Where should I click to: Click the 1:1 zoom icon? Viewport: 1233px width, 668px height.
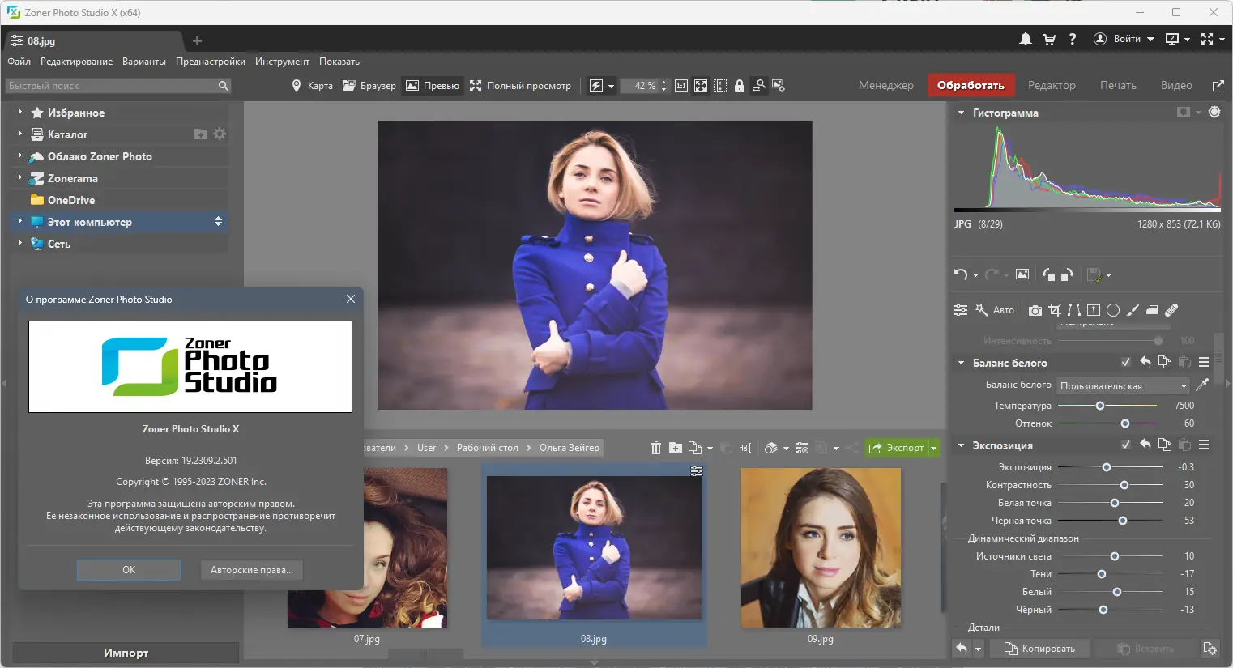click(x=681, y=86)
